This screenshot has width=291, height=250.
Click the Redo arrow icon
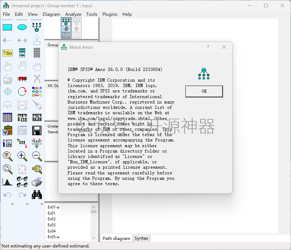pyautogui.click(x=22, y=195)
